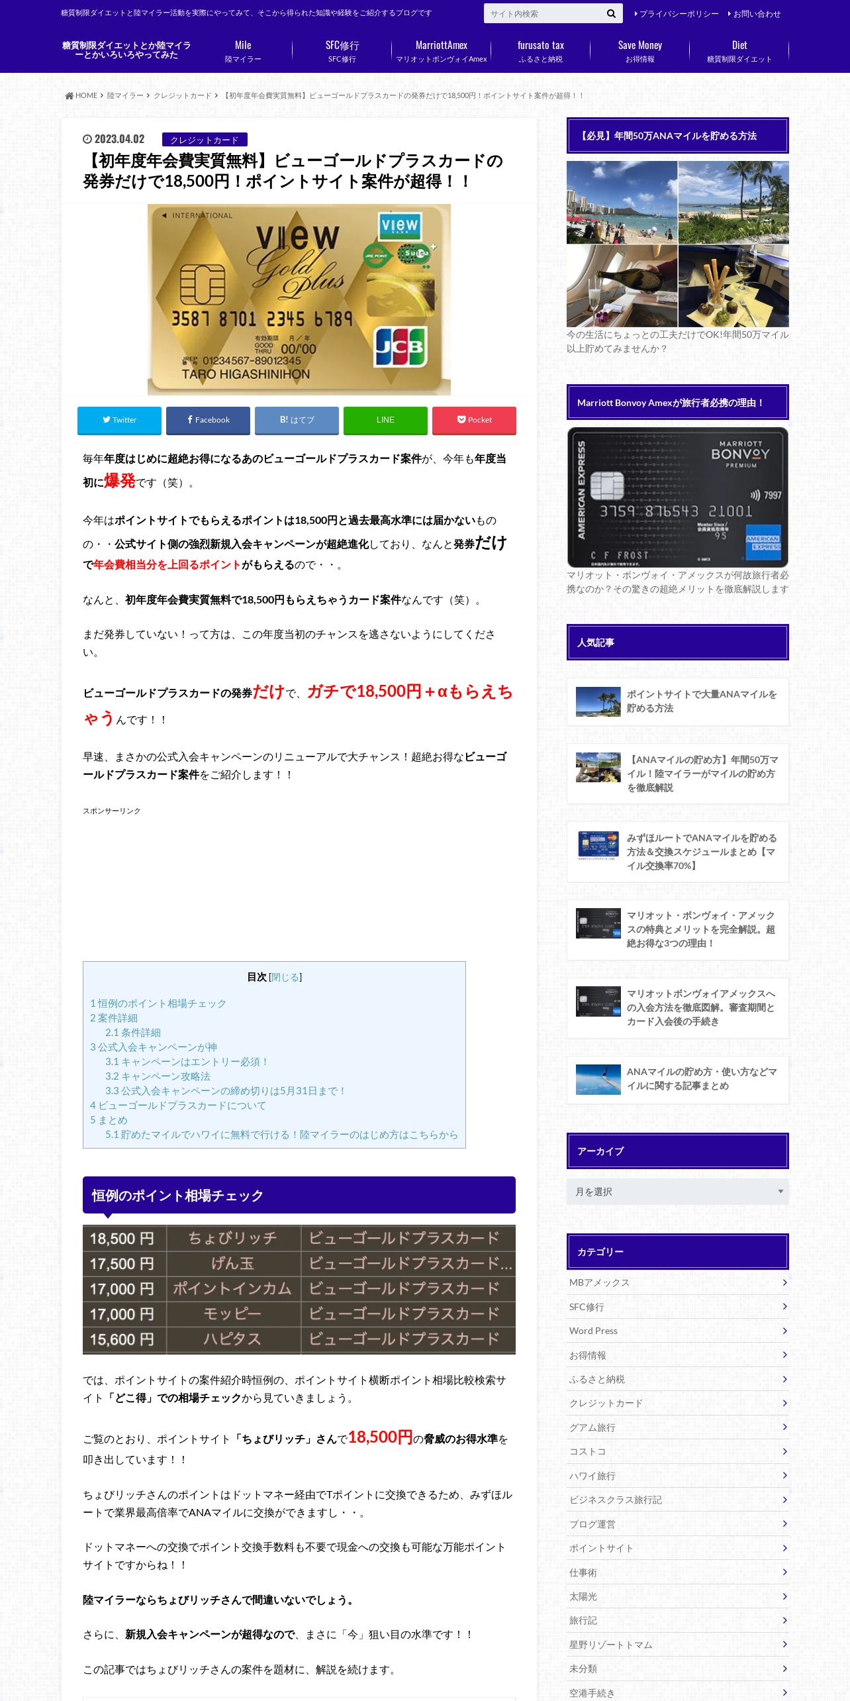Save the article to Pocket
Screen dimensions: 850x1701
click(x=474, y=420)
